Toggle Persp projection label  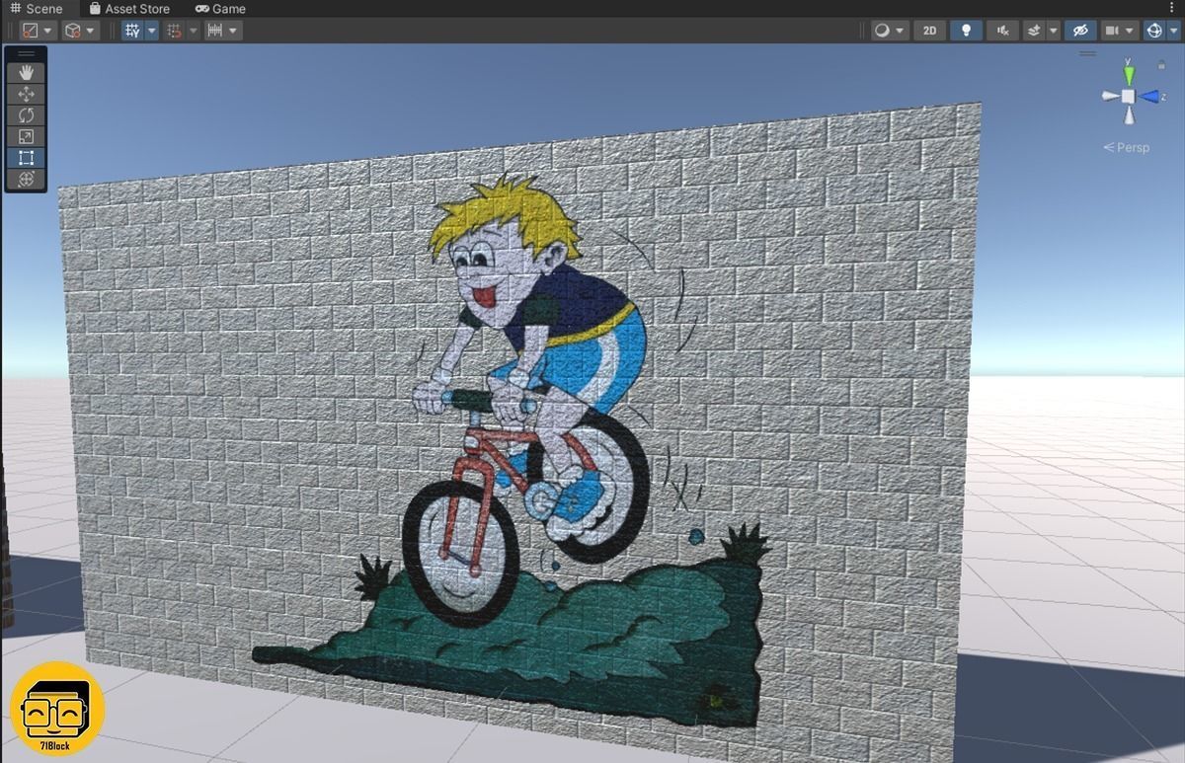[1127, 147]
